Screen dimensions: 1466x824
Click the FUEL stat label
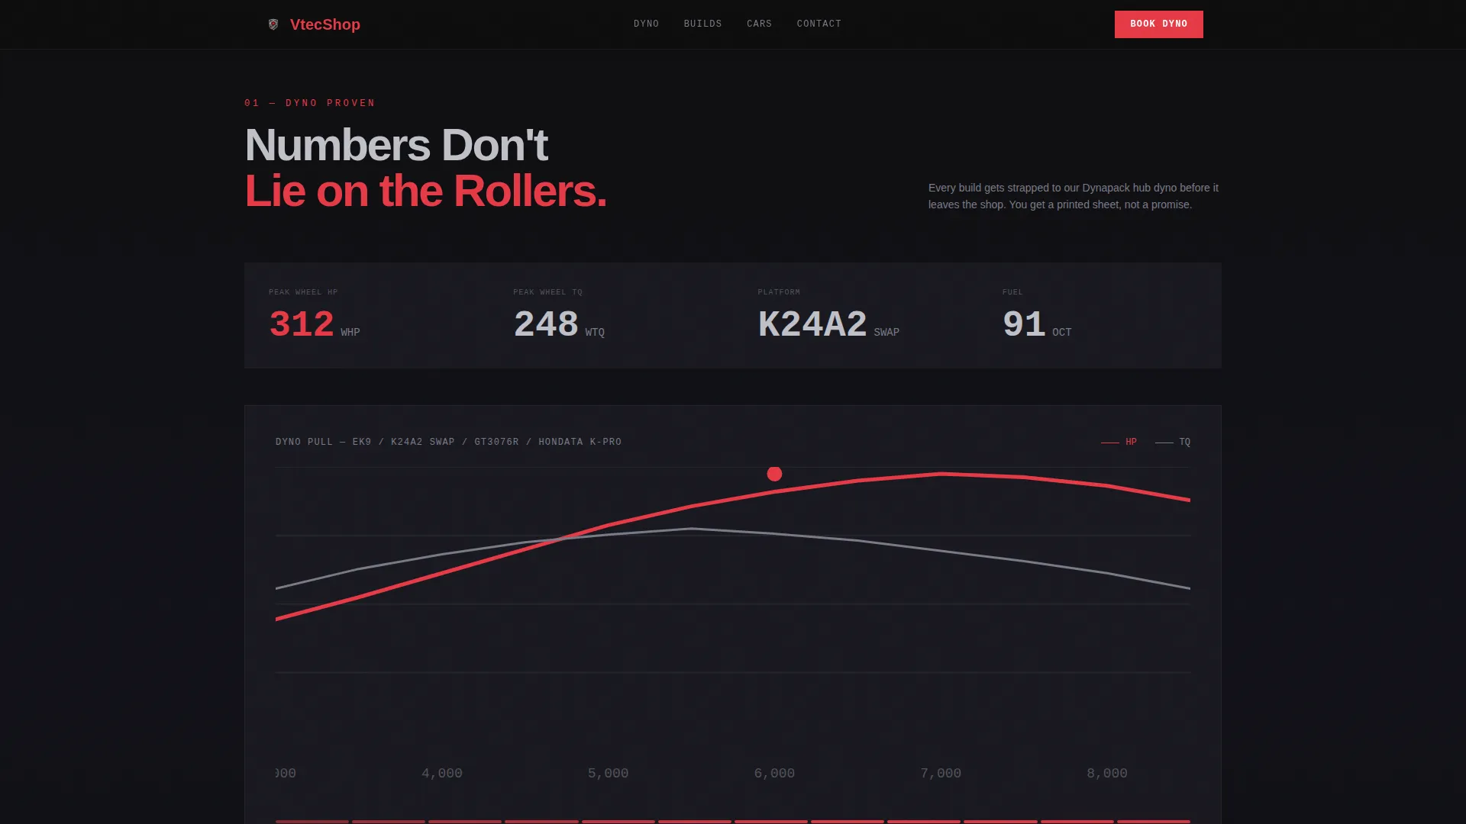point(1012,292)
